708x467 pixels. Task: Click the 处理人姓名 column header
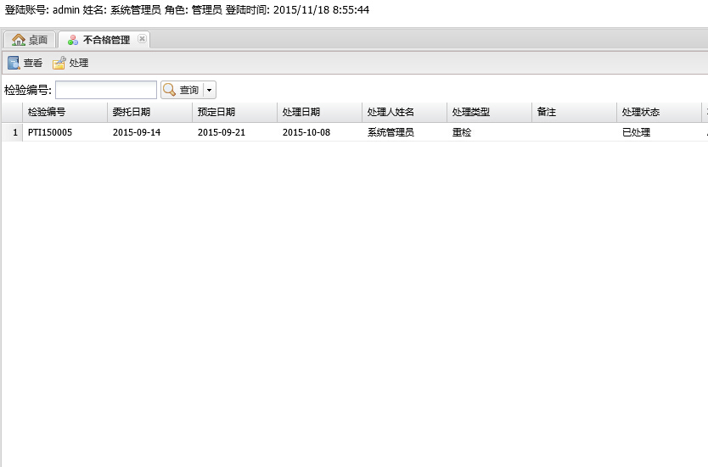[403, 112]
